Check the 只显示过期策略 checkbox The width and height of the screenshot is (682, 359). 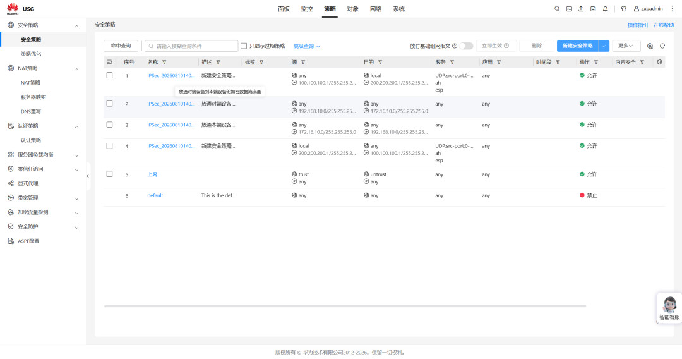pyautogui.click(x=244, y=46)
